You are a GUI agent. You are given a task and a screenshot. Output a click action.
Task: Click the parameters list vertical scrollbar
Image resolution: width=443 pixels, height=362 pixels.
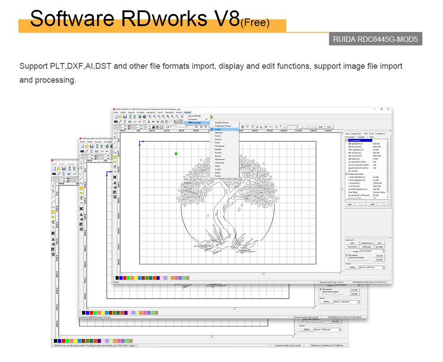point(388,169)
